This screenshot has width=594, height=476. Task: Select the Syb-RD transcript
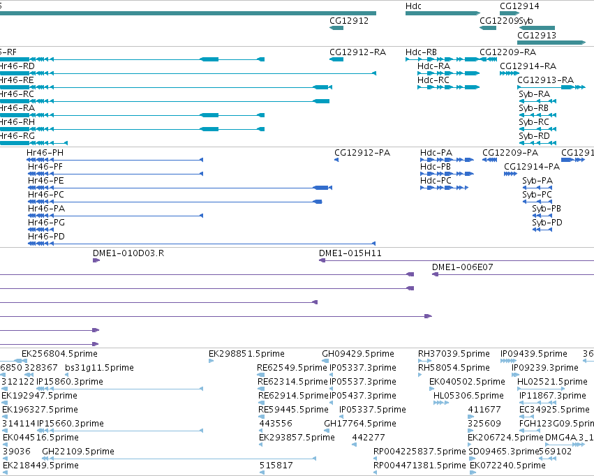(537, 143)
